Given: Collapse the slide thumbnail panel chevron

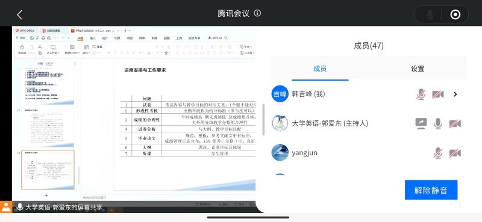Looking at the screenshot, I should (x=75, y=64).
